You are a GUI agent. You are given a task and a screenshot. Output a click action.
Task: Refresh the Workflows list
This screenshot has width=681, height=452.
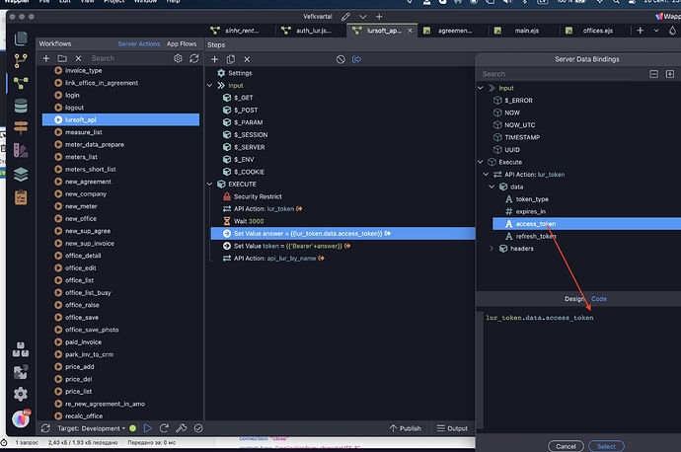coord(194,58)
